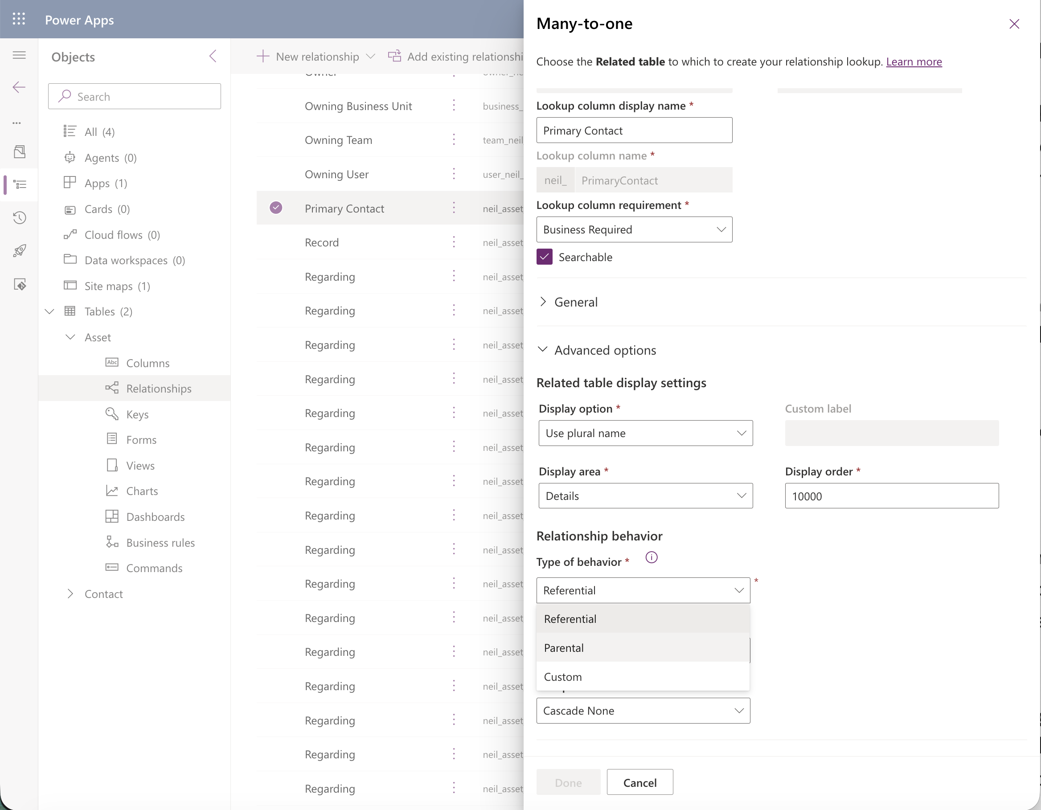This screenshot has height=810, width=1041.
Task: Expand the Contact table node
Action: click(x=70, y=593)
